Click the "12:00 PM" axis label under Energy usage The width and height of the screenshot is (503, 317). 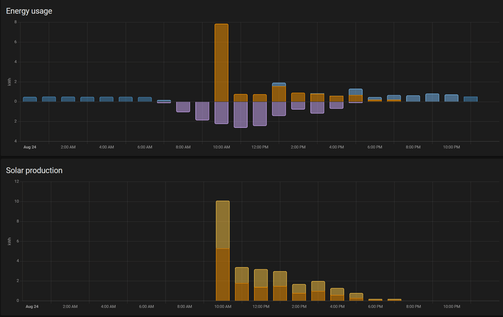(260, 148)
